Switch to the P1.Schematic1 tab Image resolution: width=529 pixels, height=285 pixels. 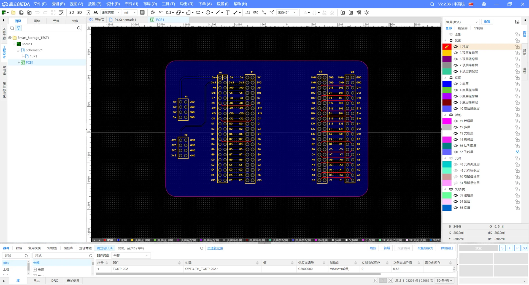(125, 20)
